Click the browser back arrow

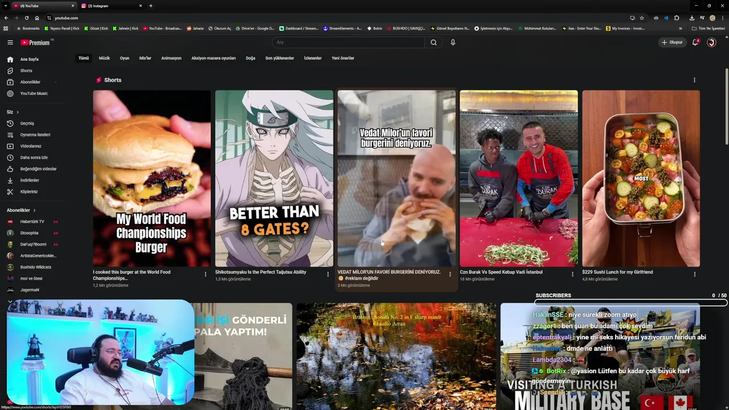pyautogui.click(x=6, y=18)
